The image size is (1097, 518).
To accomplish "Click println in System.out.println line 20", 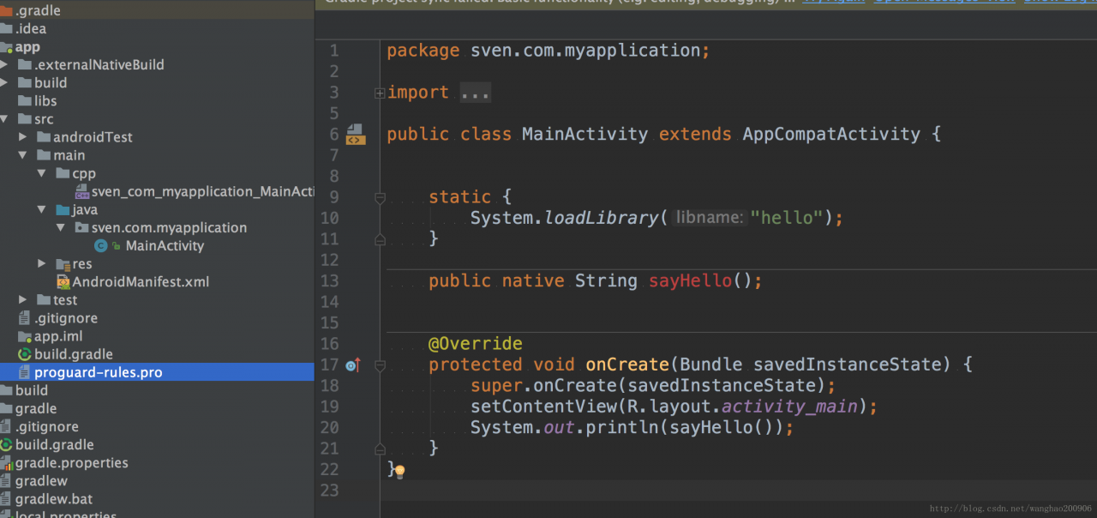I will (622, 427).
